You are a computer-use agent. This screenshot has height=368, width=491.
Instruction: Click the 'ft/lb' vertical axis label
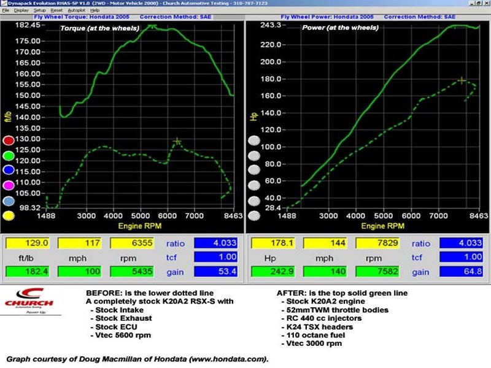[x=8, y=117]
